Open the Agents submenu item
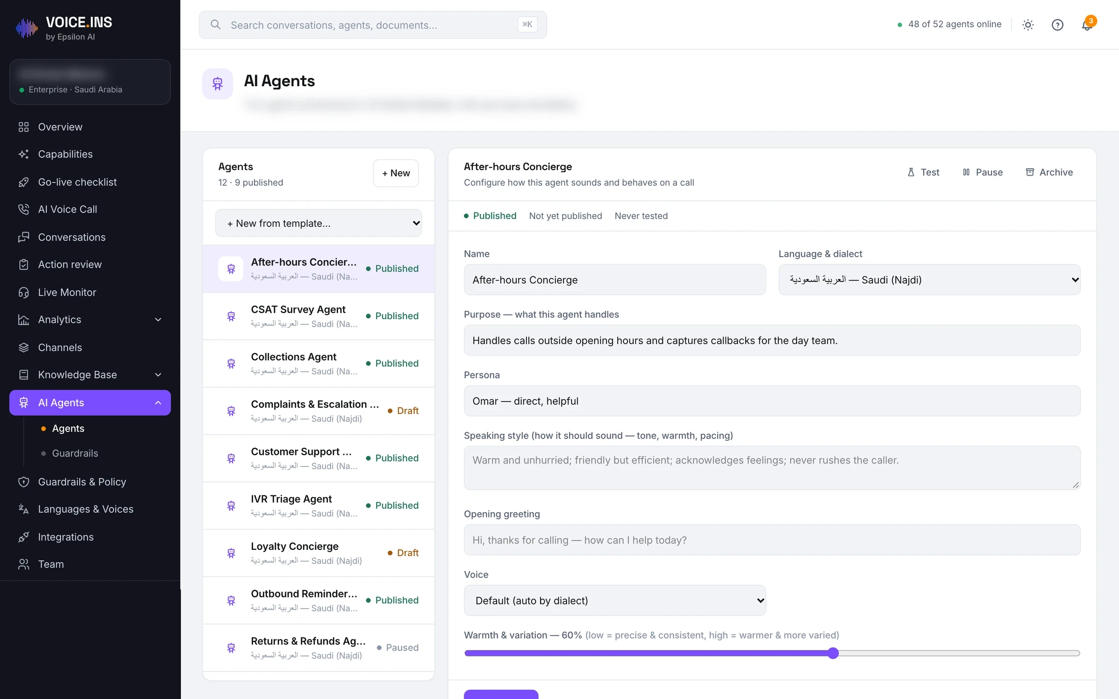Image resolution: width=1119 pixels, height=699 pixels. click(x=68, y=428)
